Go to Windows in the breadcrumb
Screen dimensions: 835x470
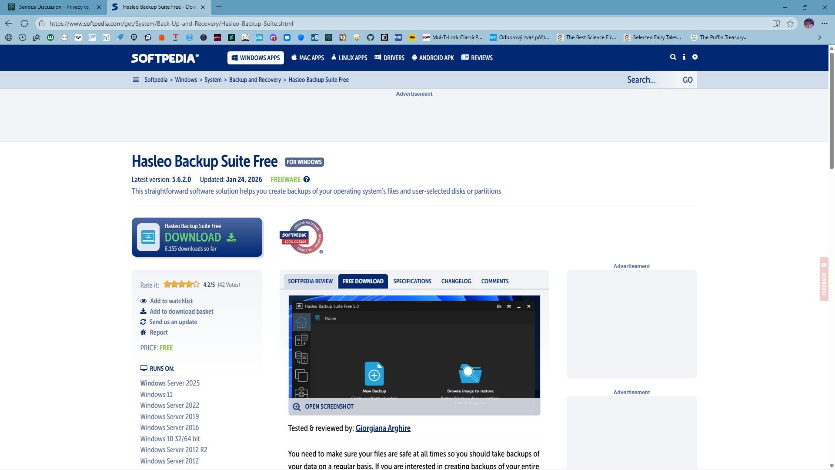186,80
